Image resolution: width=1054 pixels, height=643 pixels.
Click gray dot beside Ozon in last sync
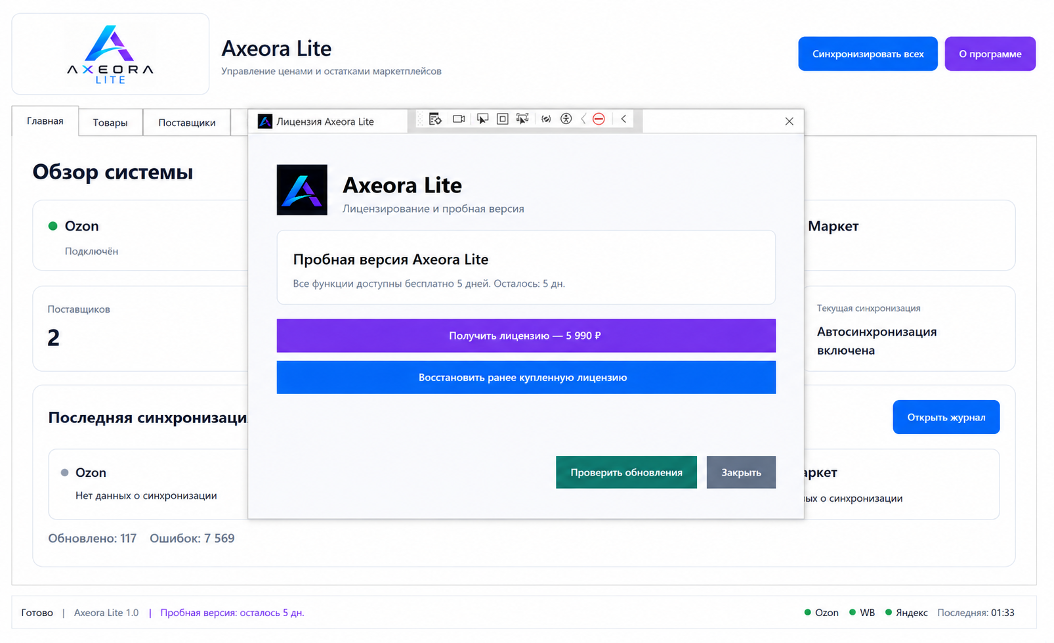point(64,472)
